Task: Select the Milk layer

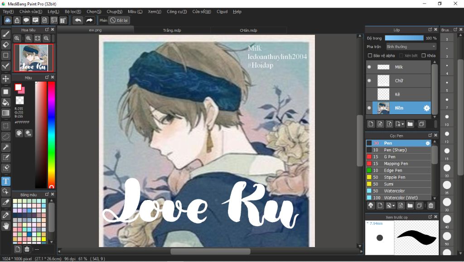Action: [x=398, y=67]
